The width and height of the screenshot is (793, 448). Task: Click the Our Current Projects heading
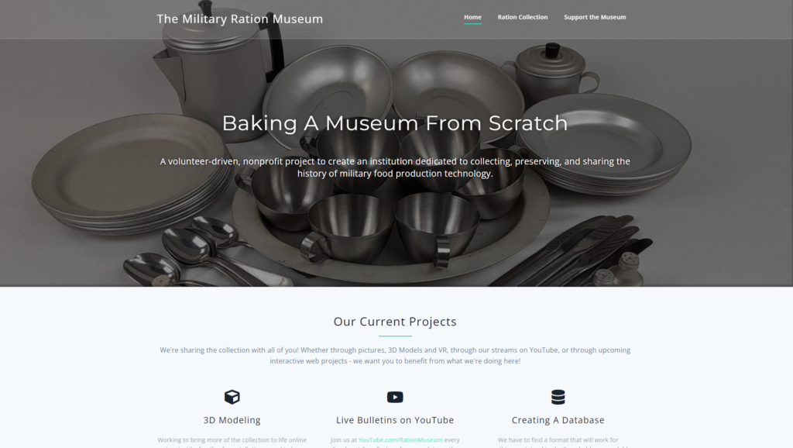point(395,322)
